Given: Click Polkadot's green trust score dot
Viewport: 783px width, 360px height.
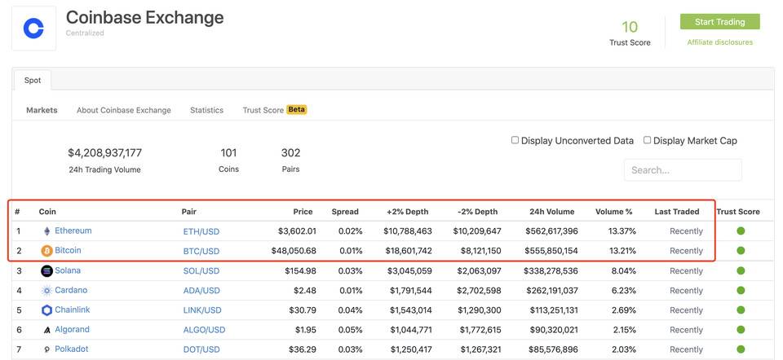Looking at the screenshot, I should click(x=741, y=349).
